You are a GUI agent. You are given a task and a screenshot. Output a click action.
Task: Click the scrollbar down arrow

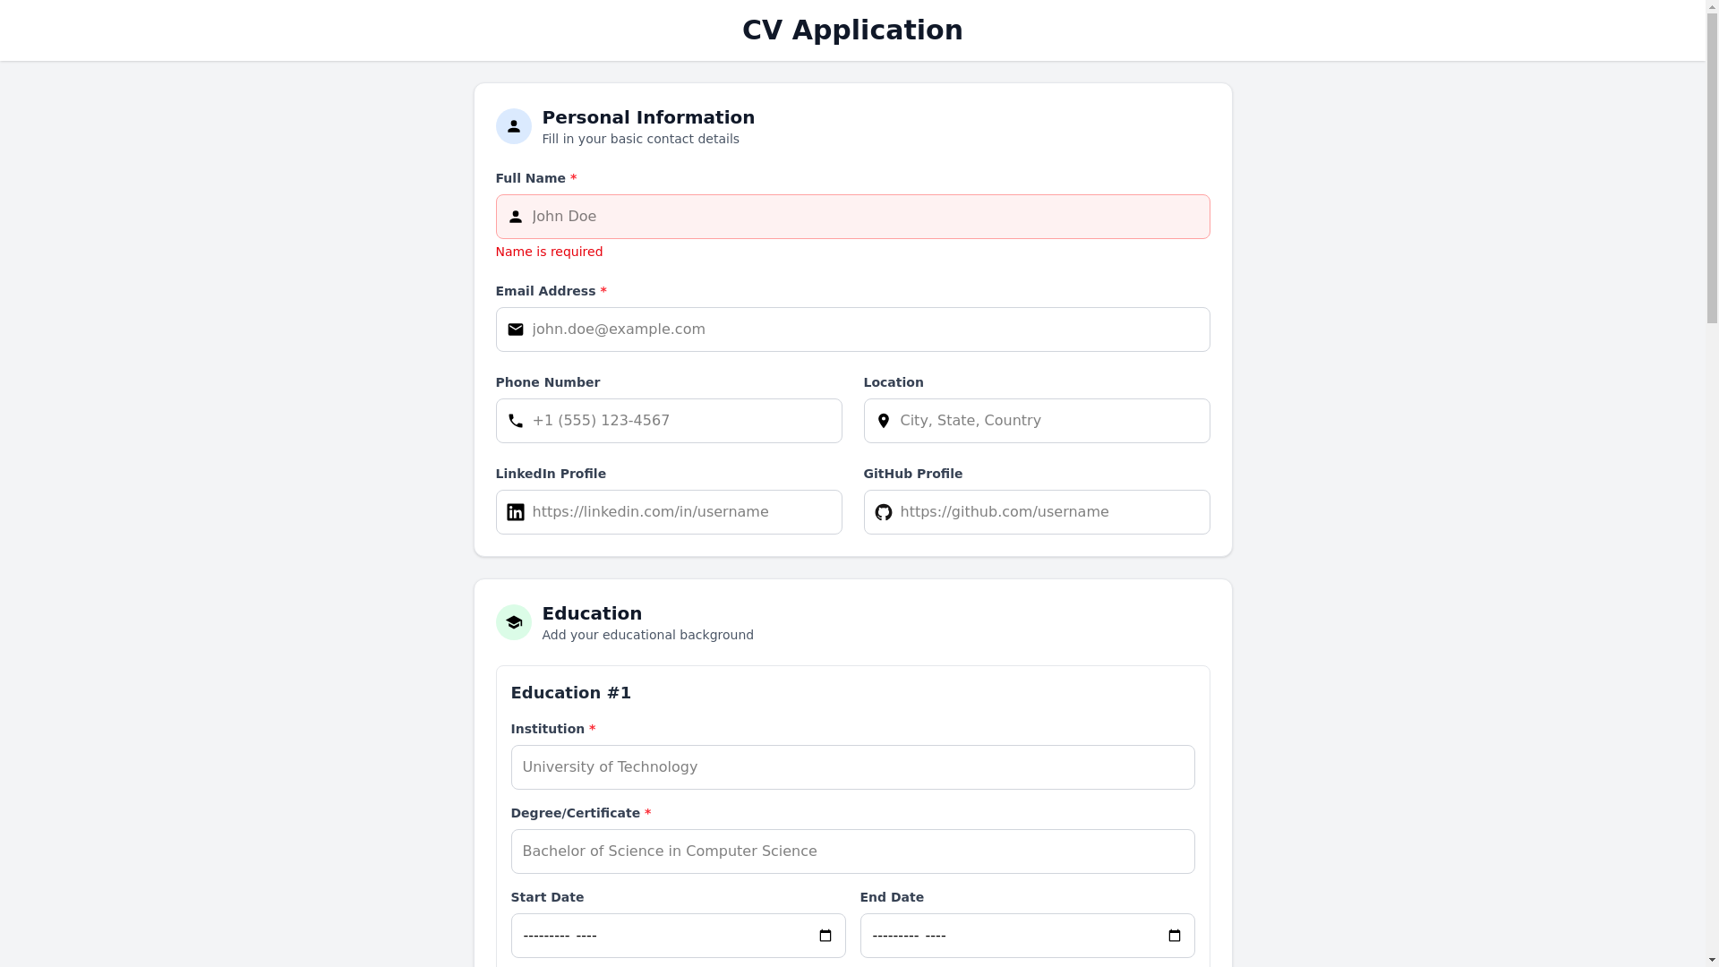coord(1712,960)
